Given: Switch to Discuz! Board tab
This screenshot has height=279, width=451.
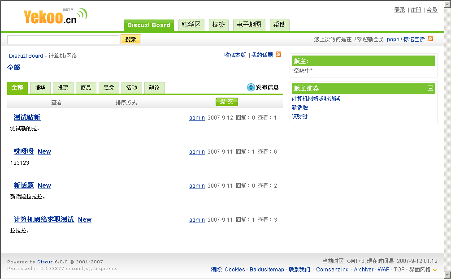Looking at the screenshot, I should tap(149, 25).
